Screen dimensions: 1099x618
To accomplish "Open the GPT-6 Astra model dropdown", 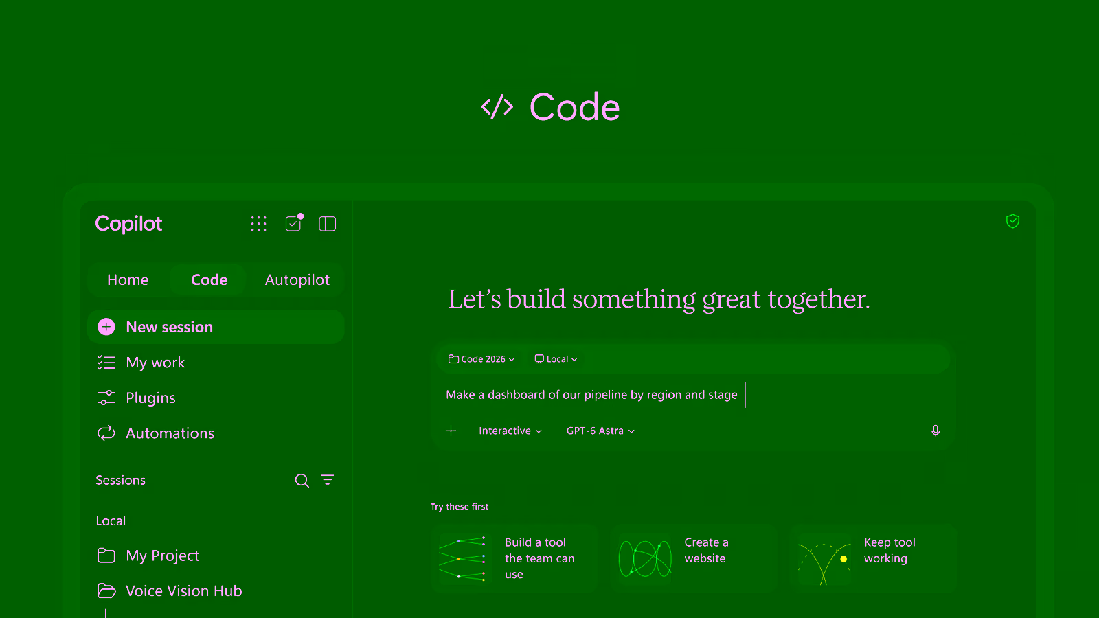I will click(x=600, y=431).
